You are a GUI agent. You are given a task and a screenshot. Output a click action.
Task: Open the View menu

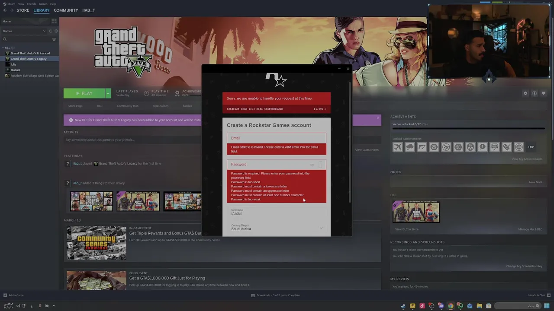coord(21,4)
